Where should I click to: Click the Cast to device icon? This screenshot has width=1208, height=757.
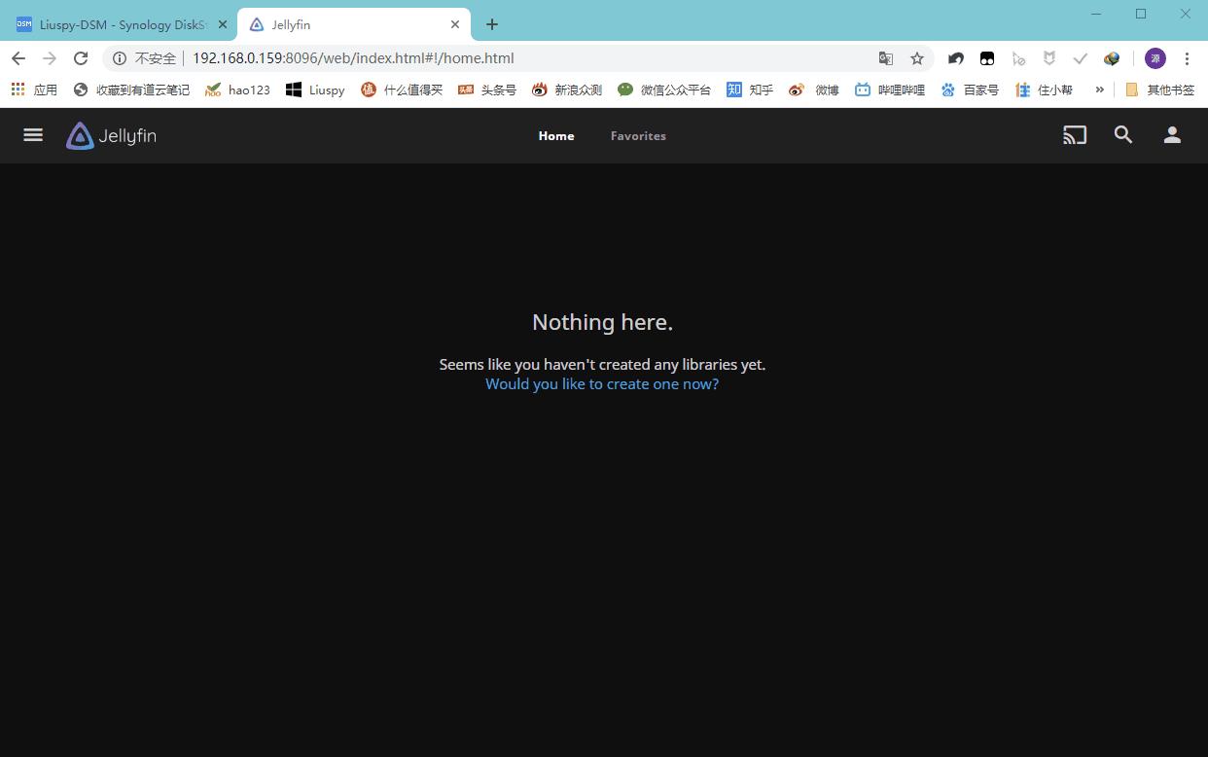[1074, 135]
